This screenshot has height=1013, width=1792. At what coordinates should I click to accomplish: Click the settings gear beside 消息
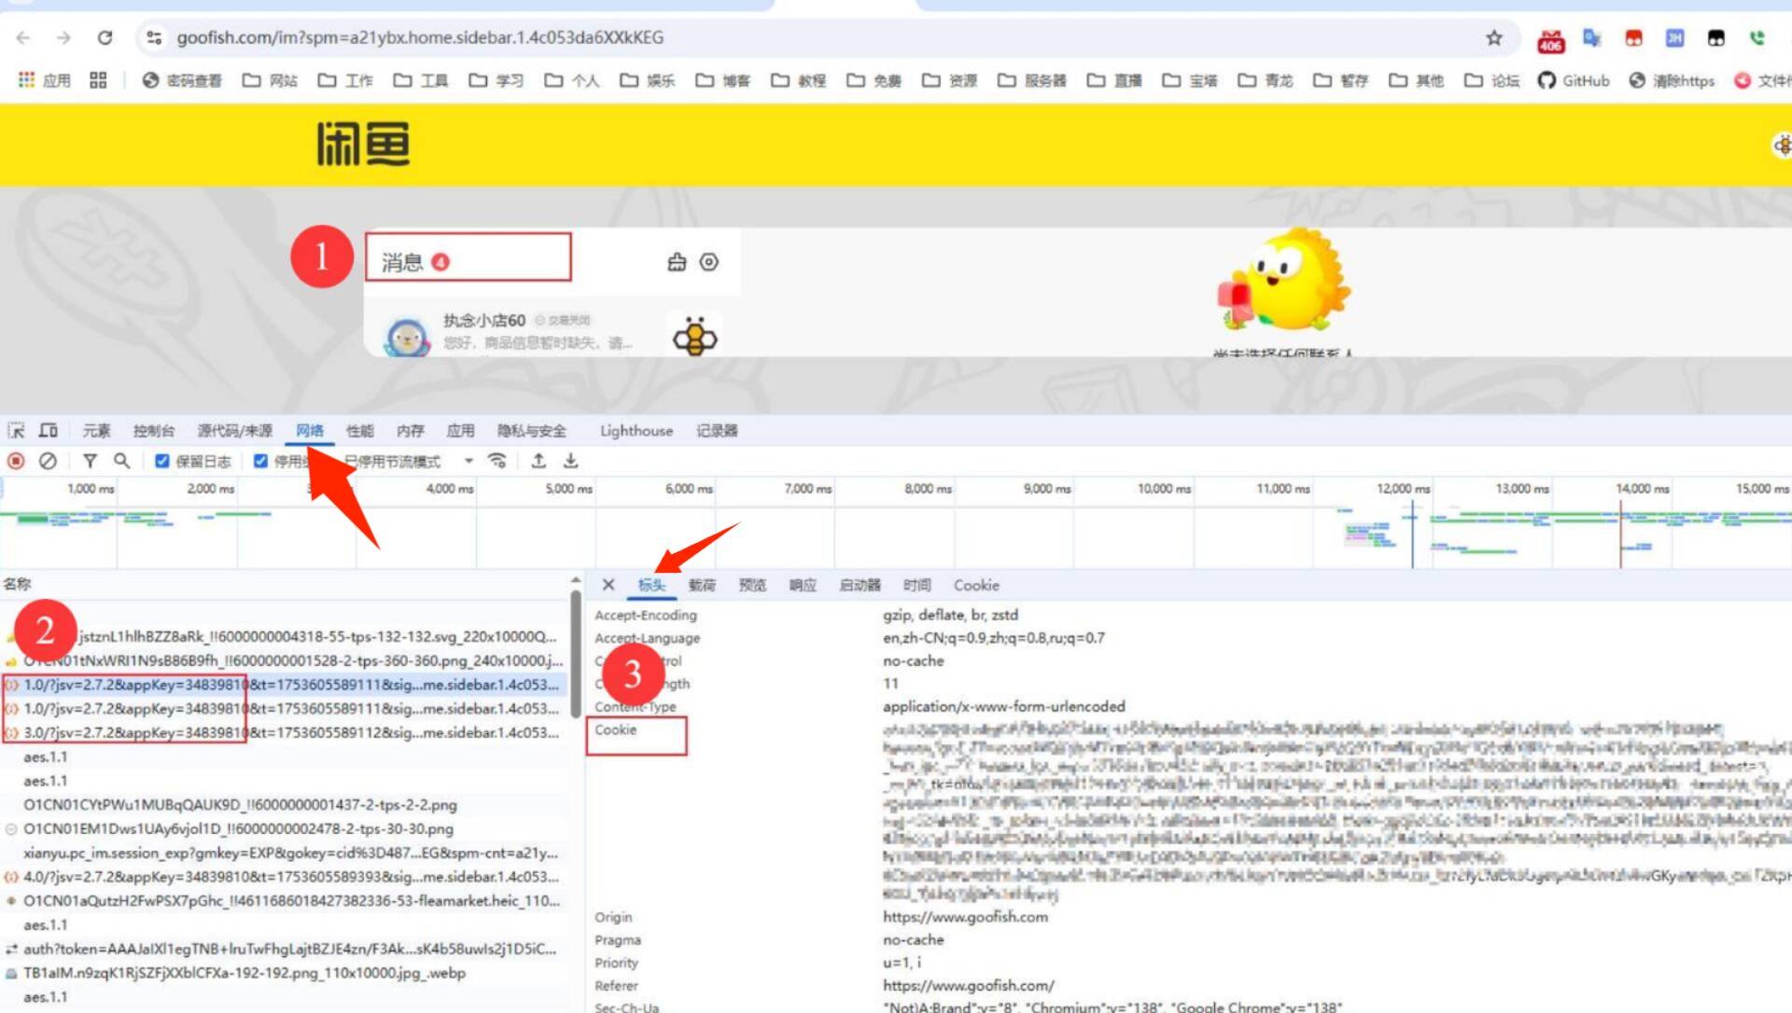(x=709, y=262)
